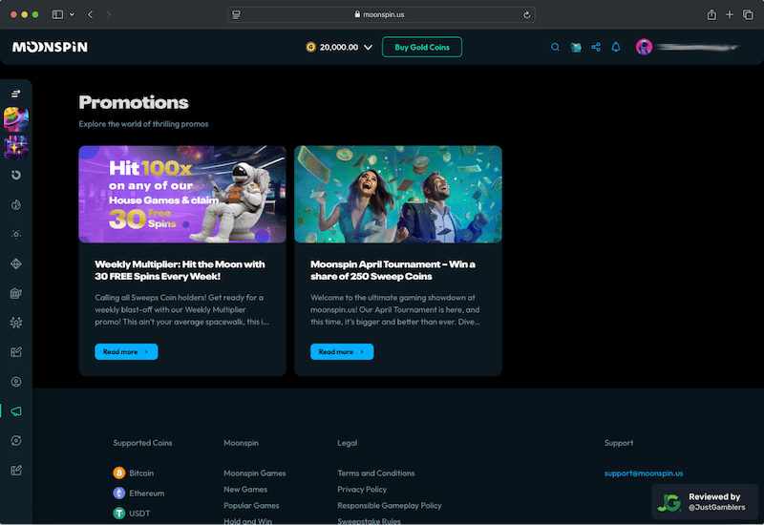Viewport: 764px width, 525px height.
Task: Open Terms and Conditions link
Action: click(x=376, y=472)
